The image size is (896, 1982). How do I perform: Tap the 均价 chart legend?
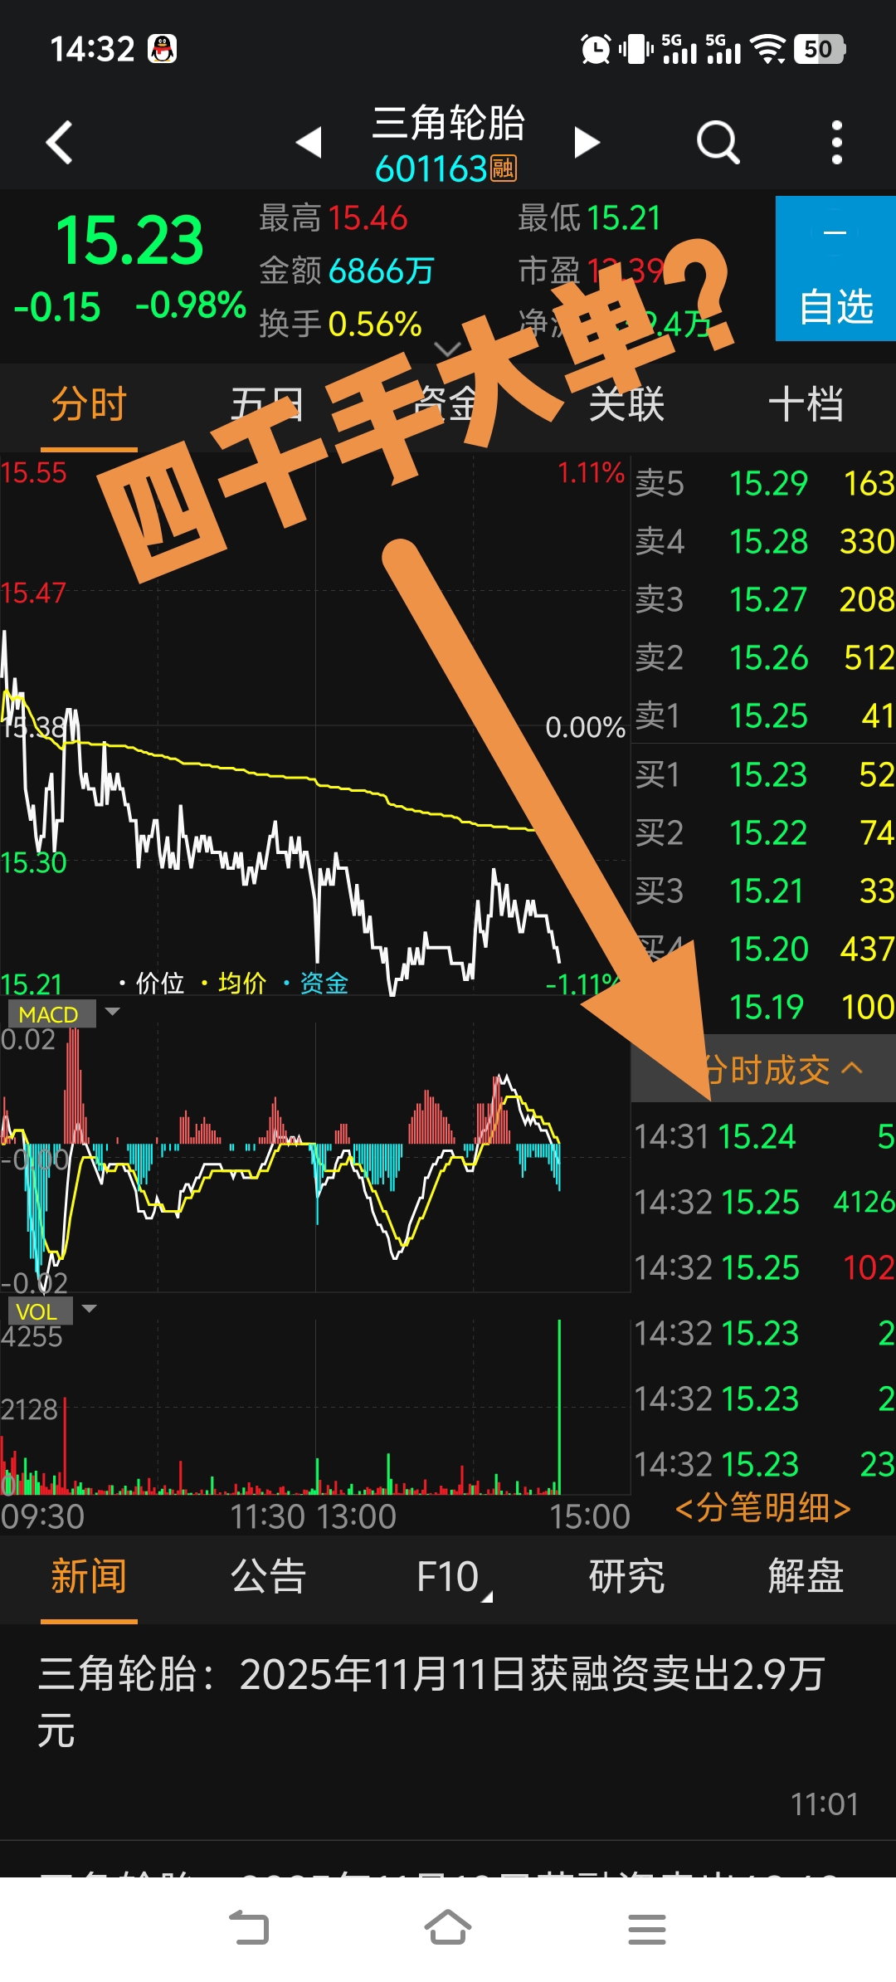(x=233, y=984)
